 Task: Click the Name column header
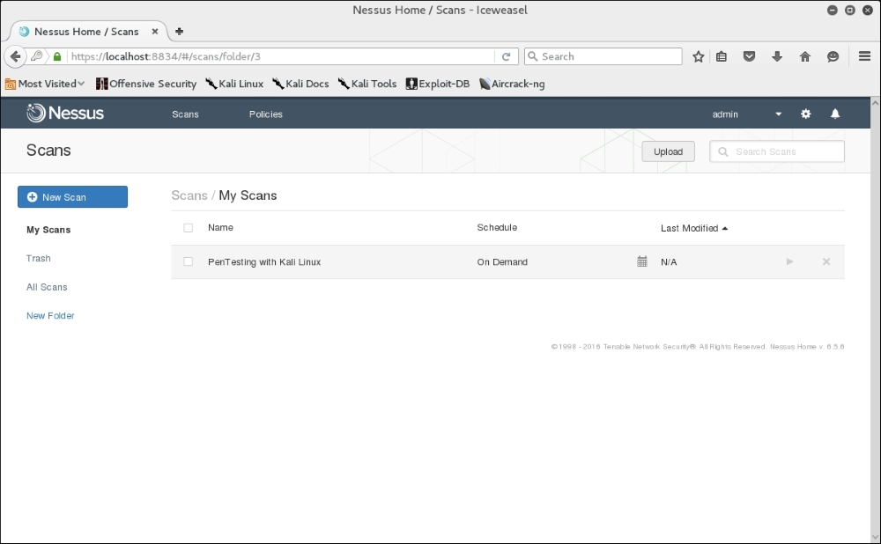[x=220, y=227]
